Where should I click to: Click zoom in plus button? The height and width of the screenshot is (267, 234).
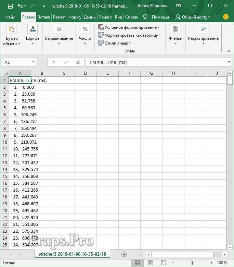coord(211,263)
